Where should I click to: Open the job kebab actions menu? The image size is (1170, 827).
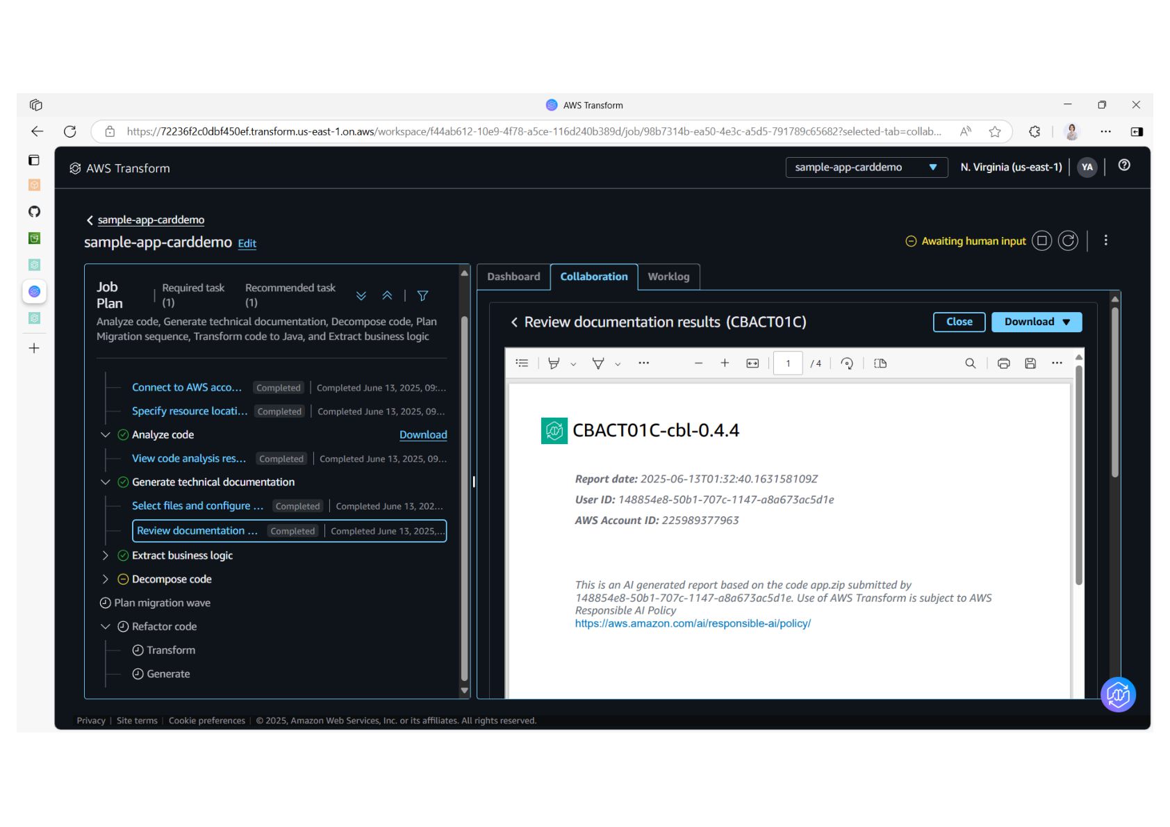tap(1105, 240)
